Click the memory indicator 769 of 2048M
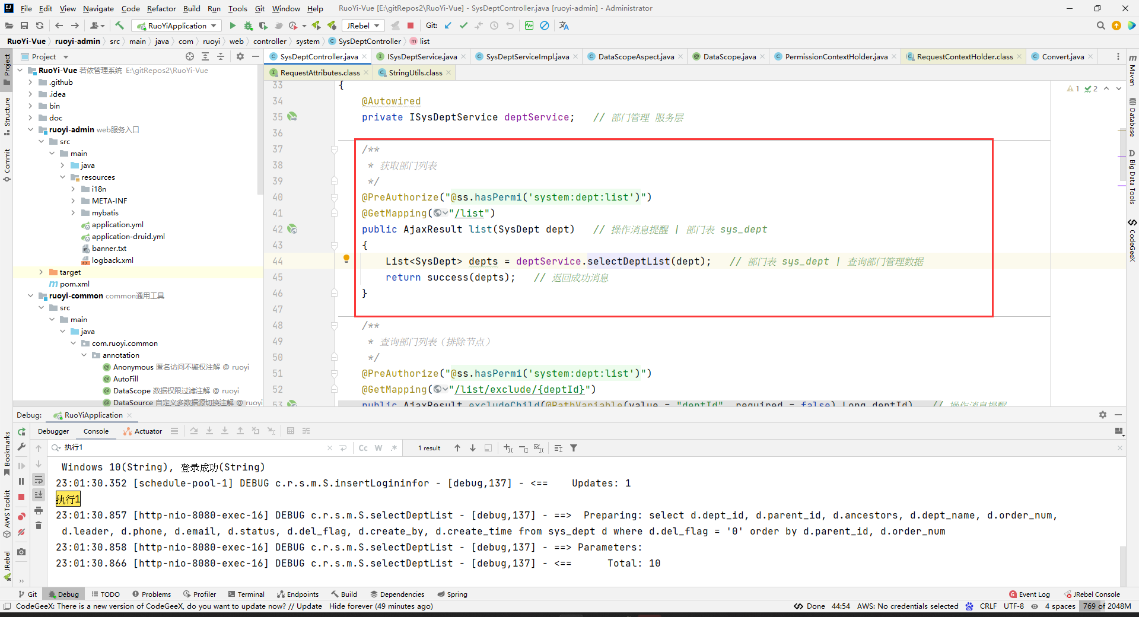The width and height of the screenshot is (1139, 617). point(1107,606)
